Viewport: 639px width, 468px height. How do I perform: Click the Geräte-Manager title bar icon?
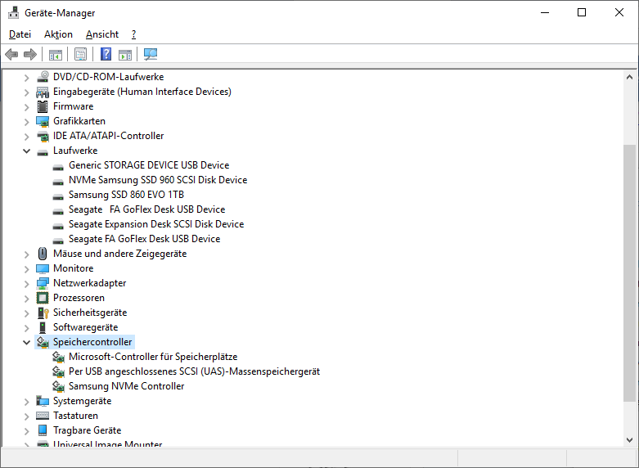(13, 12)
